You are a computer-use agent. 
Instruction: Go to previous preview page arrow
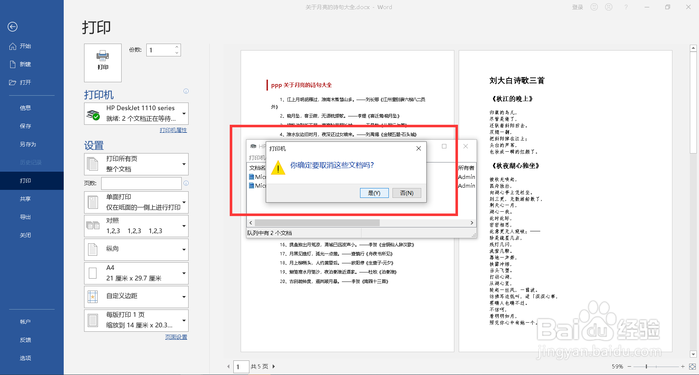(x=228, y=367)
